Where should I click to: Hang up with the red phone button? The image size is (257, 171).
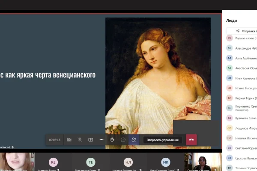pos(191,139)
